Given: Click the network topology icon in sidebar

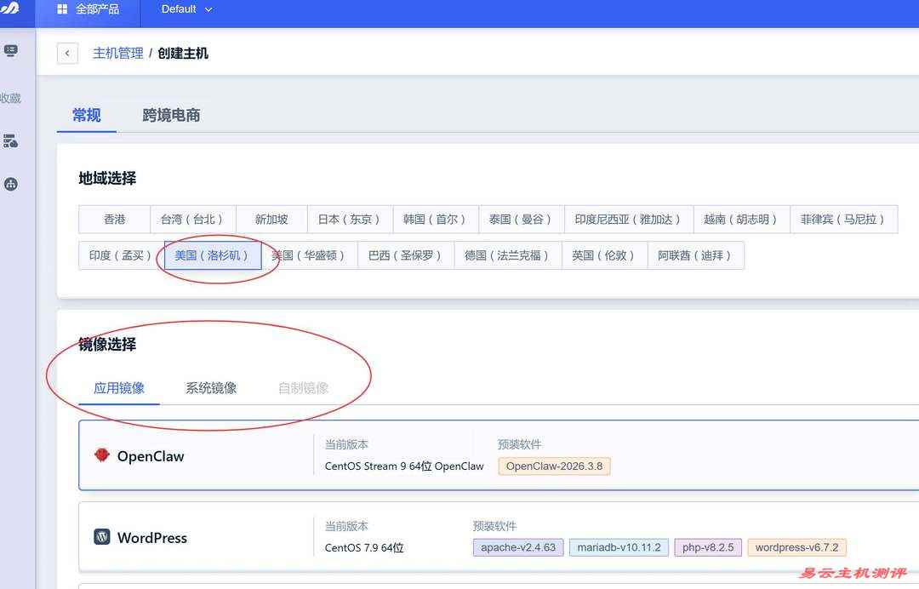Looking at the screenshot, I should point(11,184).
